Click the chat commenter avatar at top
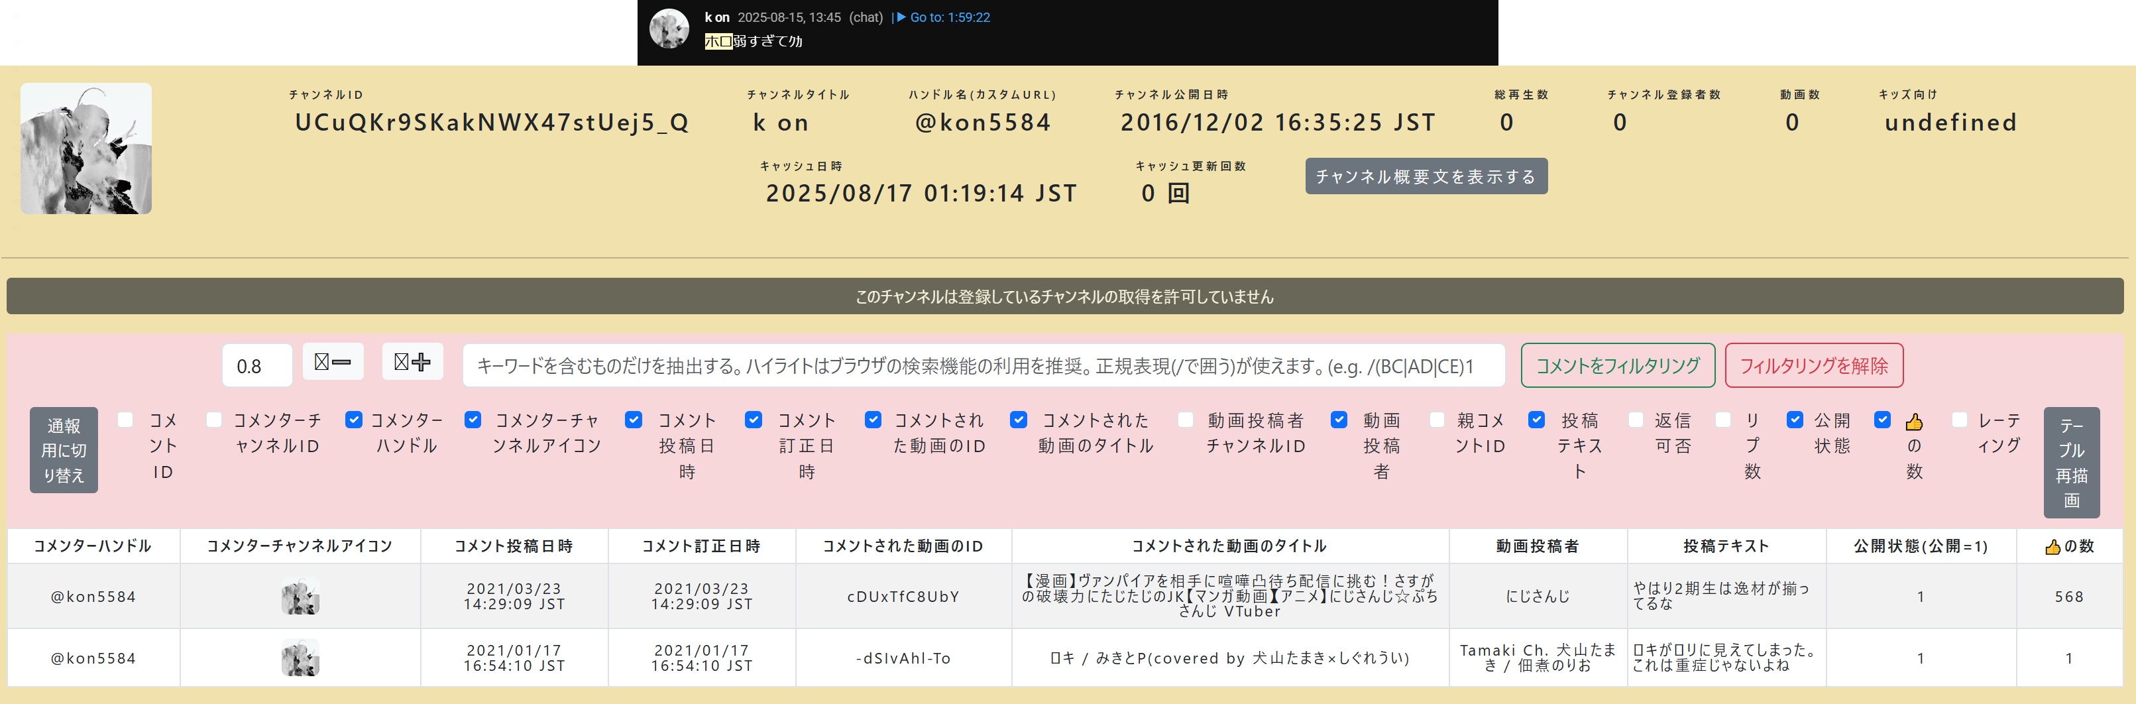The width and height of the screenshot is (2136, 704). tap(668, 29)
